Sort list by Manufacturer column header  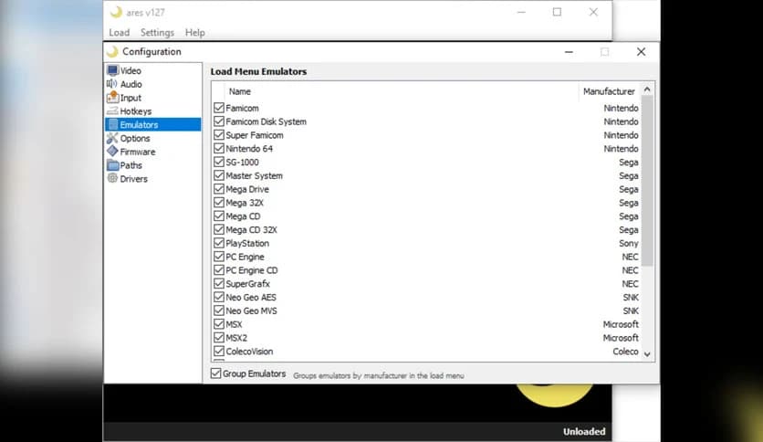coord(608,91)
